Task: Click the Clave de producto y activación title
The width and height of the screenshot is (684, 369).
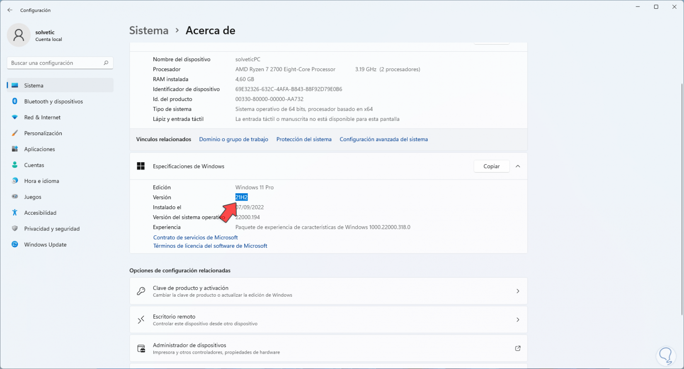Action: coord(191,288)
